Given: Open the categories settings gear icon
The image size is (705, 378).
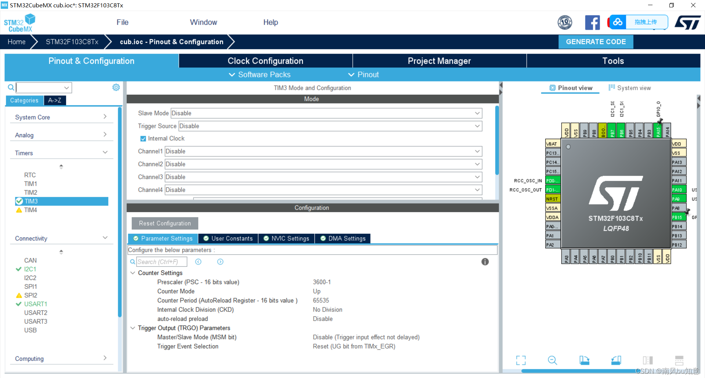Looking at the screenshot, I should coord(116,87).
